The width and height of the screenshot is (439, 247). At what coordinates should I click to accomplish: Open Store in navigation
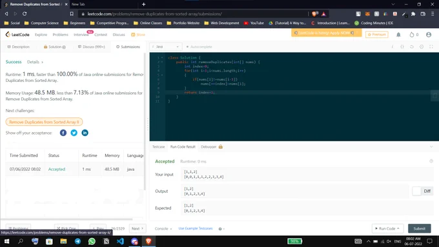(138, 34)
